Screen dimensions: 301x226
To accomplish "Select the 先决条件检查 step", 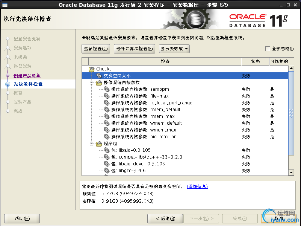I will [x=28, y=84].
